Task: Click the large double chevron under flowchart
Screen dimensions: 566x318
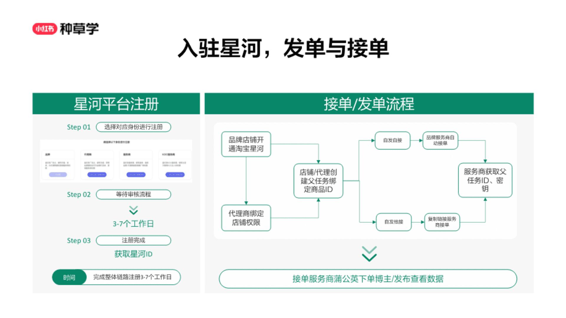Action: click(369, 254)
